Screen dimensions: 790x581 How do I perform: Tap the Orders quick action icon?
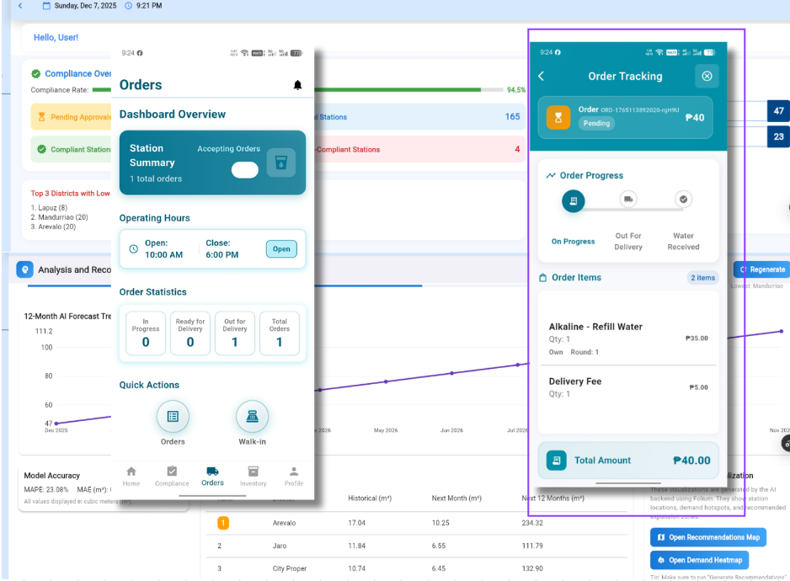coord(173,416)
